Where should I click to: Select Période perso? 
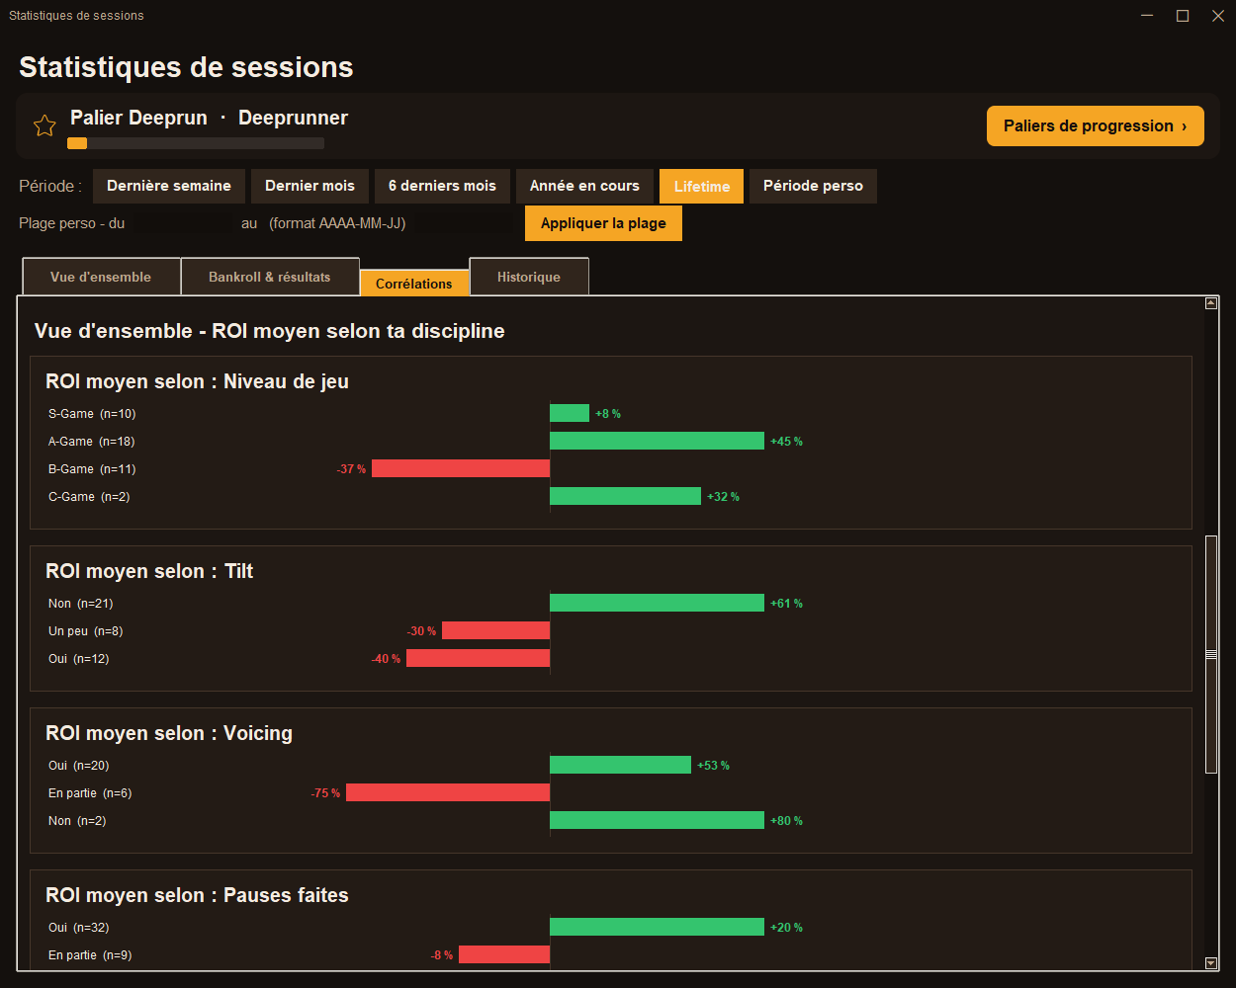(813, 186)
